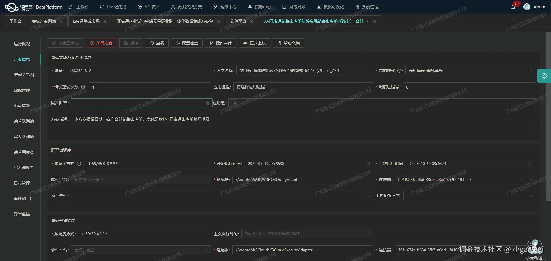Close the Lite轻集成市场 tab

105,21
